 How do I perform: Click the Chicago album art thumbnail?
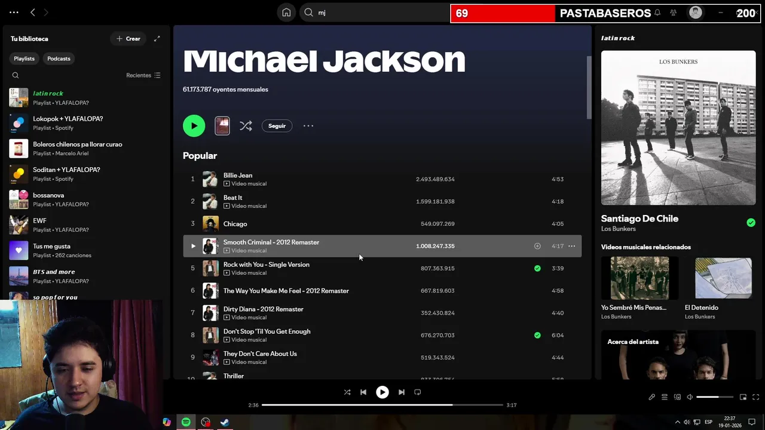coord(210,224)
